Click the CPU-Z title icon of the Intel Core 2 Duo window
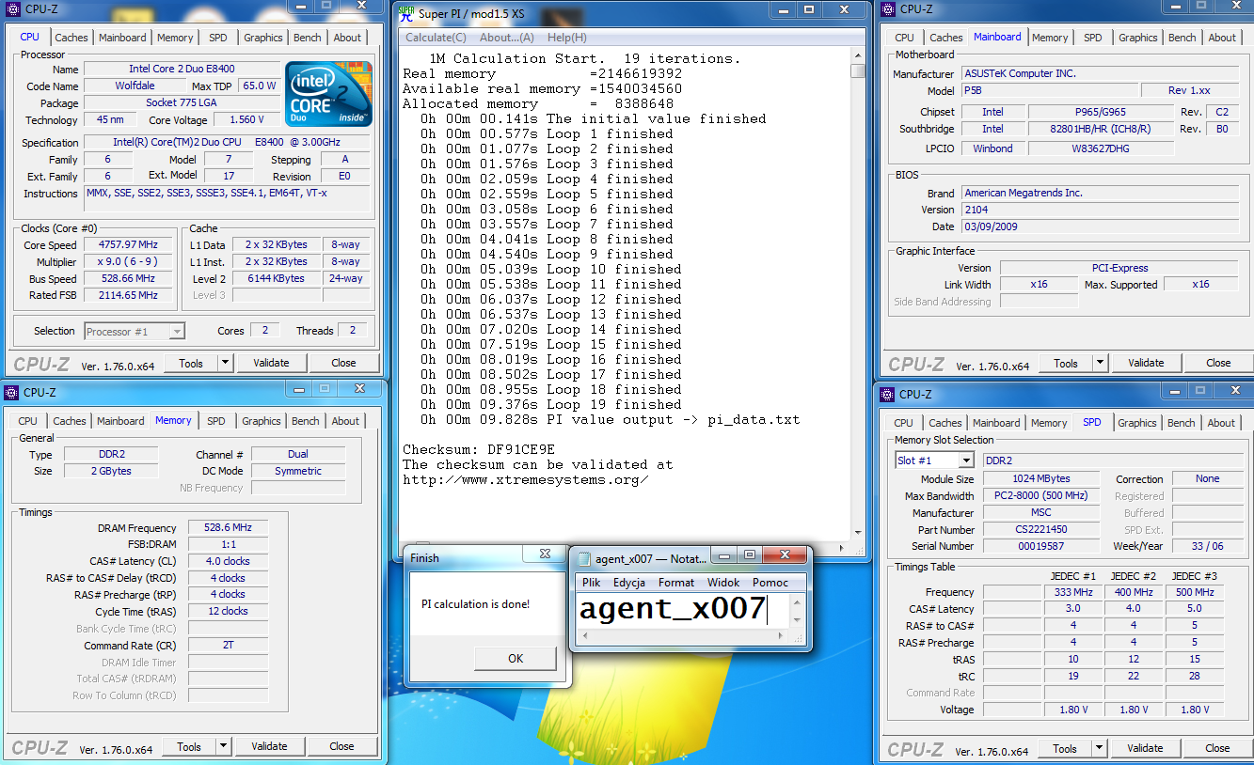 coord(12,8)
